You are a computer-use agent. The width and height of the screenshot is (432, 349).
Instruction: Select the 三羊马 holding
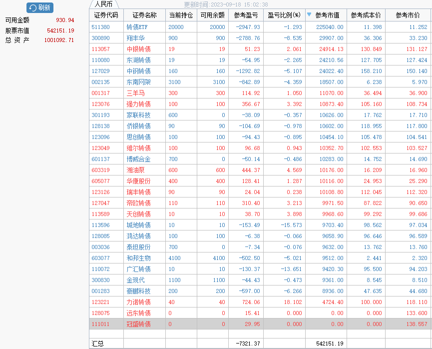(135, 93)
